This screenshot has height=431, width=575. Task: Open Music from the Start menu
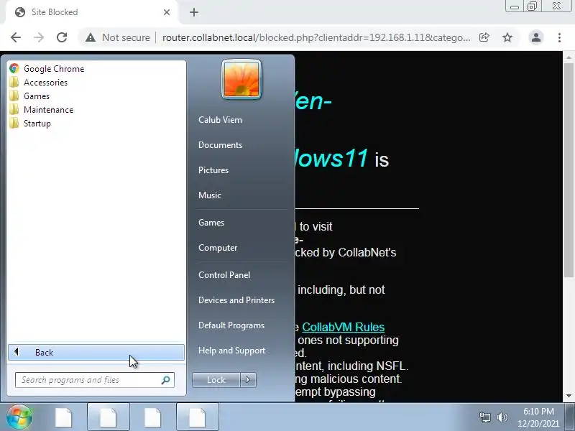coord(210,195)
